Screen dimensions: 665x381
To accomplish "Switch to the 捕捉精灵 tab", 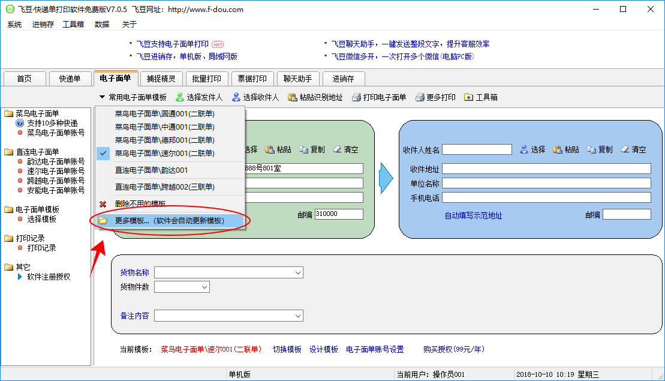I will point(161,79).
